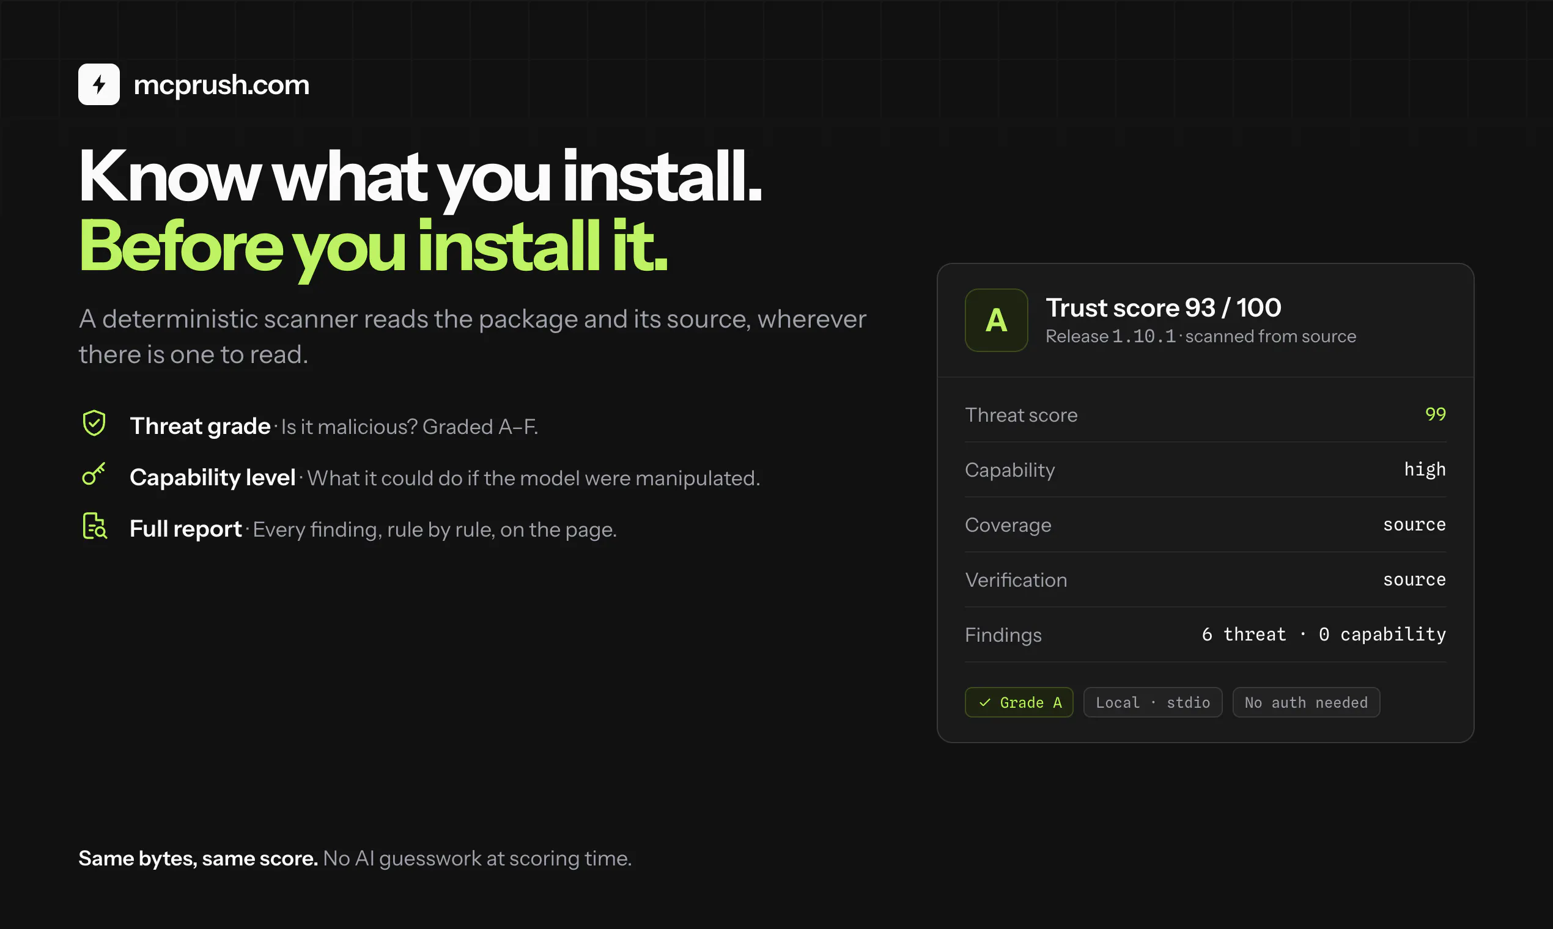
Task: Click the Trust score 93 / 100 heading
Action: [x=1164, y=308]
